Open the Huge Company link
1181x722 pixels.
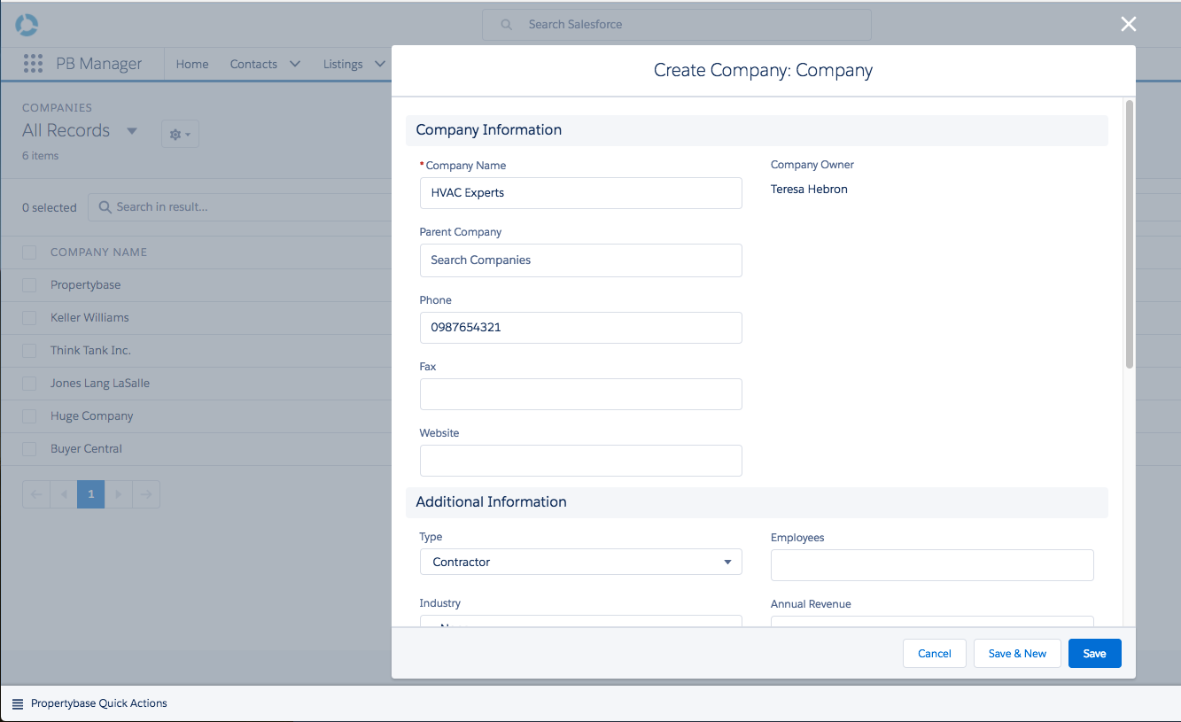[92, 416]
